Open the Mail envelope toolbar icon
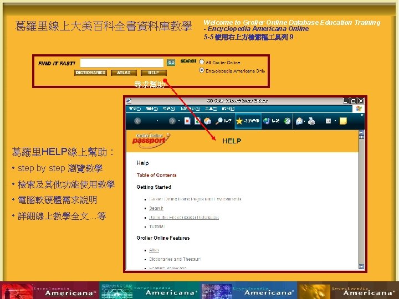This screenshot has width=399, height=299. pyautogui.click(x=299, y=121)
